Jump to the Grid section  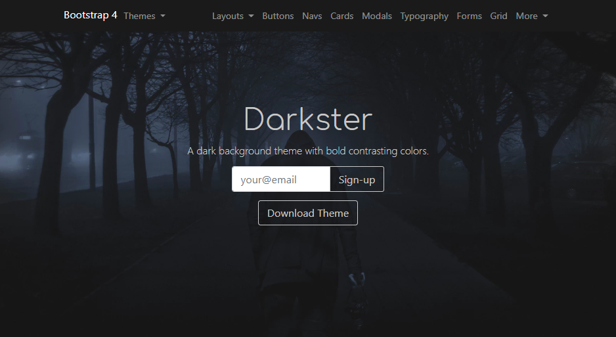(x=498, y=16)
